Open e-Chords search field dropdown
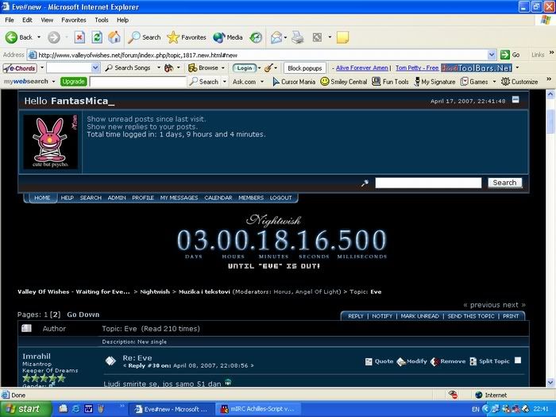The height and width of the screenshot is (417, 556). pos(95,68)
